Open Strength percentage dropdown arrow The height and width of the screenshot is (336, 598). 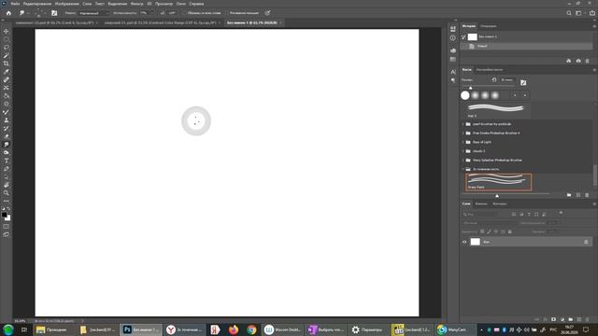(151, 13)
